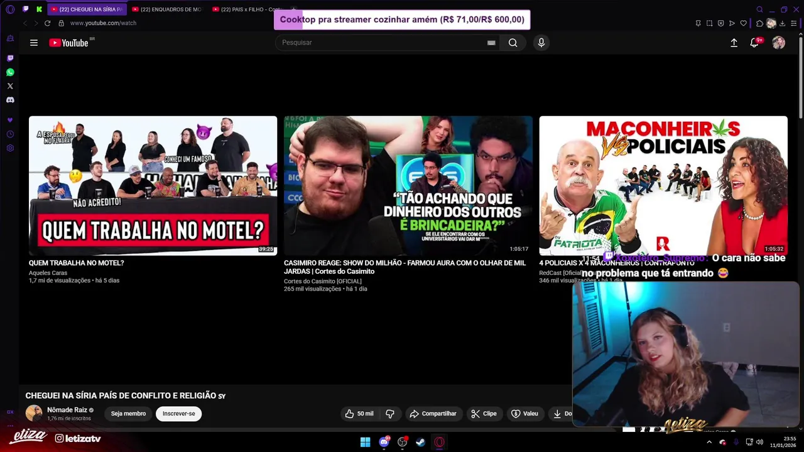Open QUEM TRABALHA NO MOTEL? thumbnail
Screen dimensions: 804x452
[153, 185]
